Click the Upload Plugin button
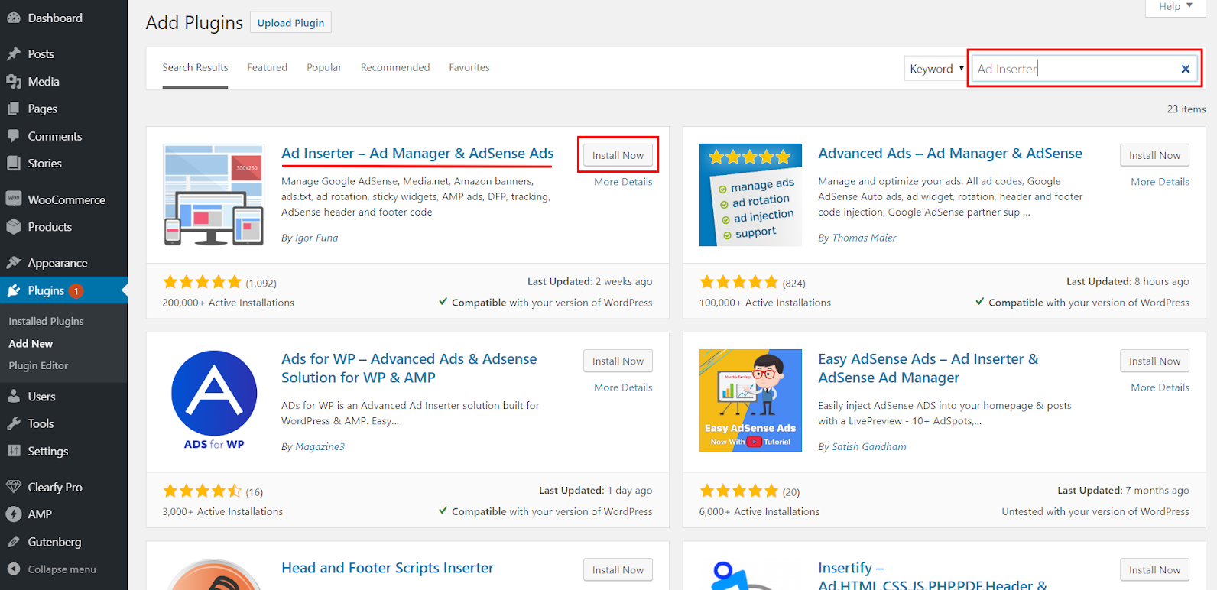This screenshot has height=590, width=1217. pyautogui.click(x=290, y=22)
